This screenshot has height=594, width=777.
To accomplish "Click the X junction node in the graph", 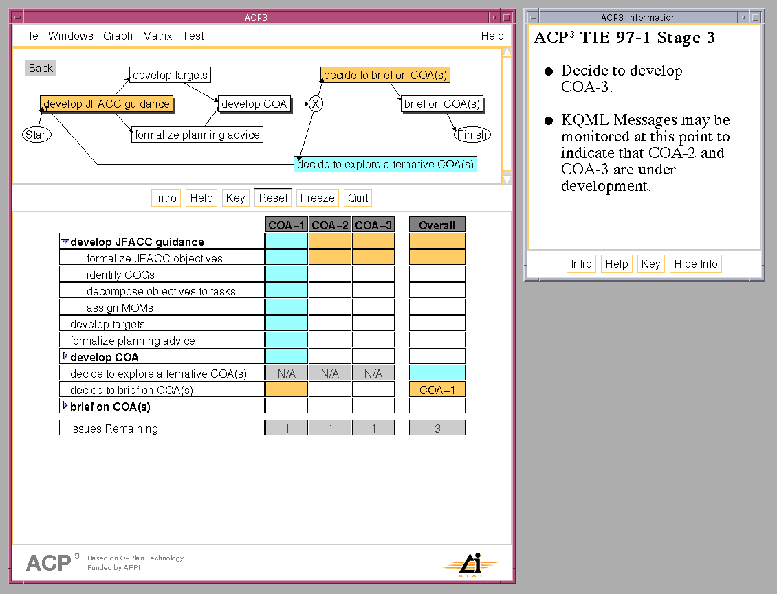I will click(316, 104).
